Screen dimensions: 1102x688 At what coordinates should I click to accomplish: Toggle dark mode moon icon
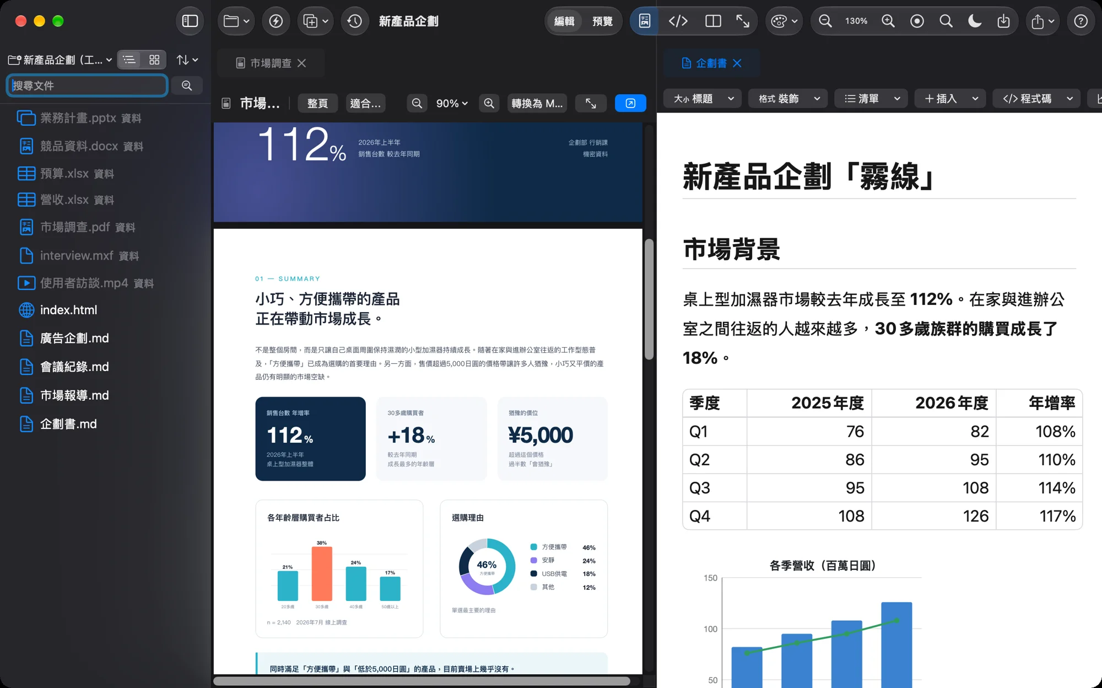click(975, 21)
